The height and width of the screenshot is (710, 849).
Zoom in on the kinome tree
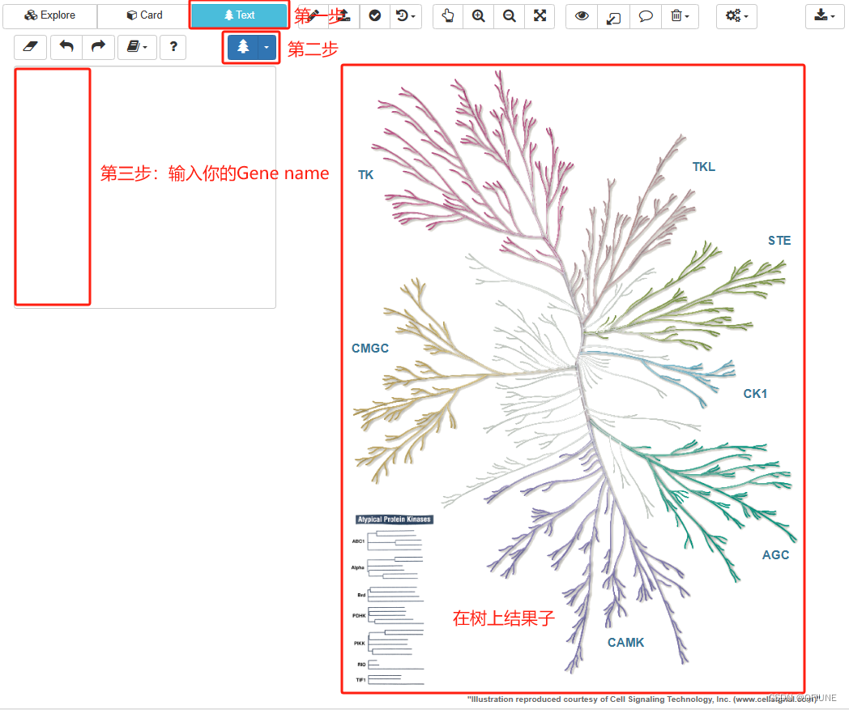pyautogui.click(x=478, y=15)
